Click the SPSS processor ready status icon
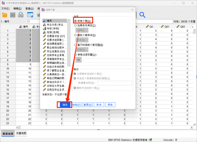Screen dimensions: 197x142 [x=150, y=140]
